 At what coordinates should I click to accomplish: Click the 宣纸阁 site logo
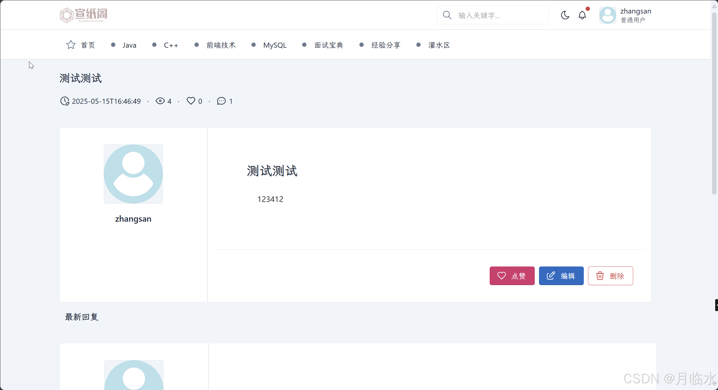tap(83, 15)
